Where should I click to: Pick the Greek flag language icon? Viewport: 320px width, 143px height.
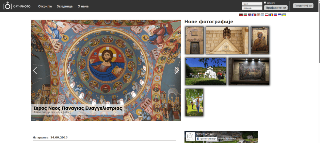[x=263, y=15]
